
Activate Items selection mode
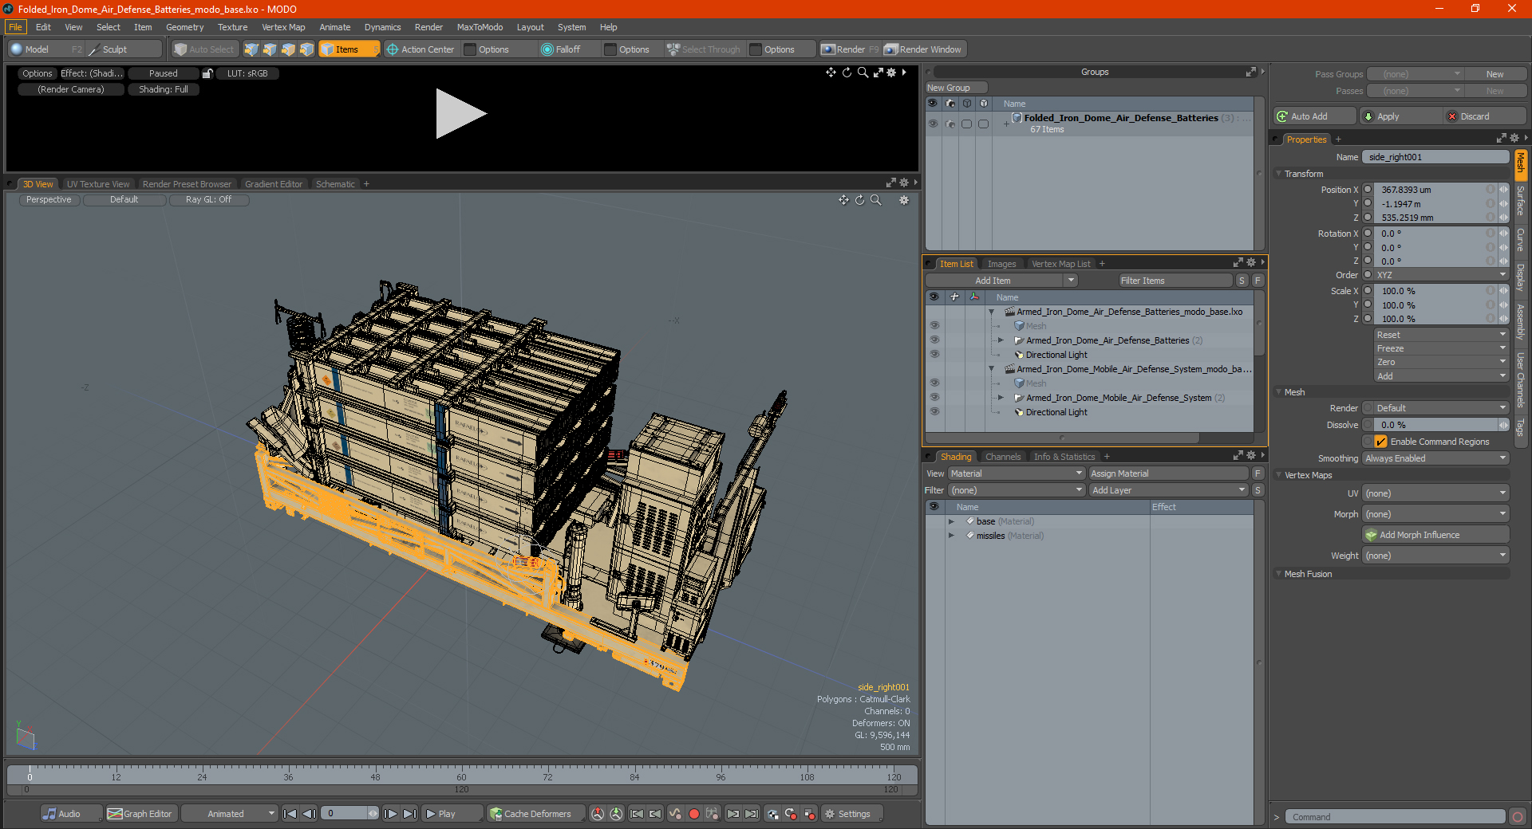click(349, 49)
